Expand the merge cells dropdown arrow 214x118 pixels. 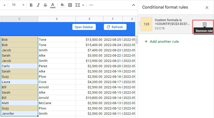point(83,5)
